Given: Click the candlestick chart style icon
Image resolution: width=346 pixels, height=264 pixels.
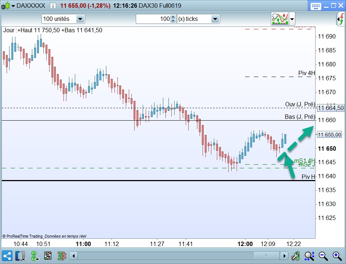Looking at the screenshot, I should (6, 6).
